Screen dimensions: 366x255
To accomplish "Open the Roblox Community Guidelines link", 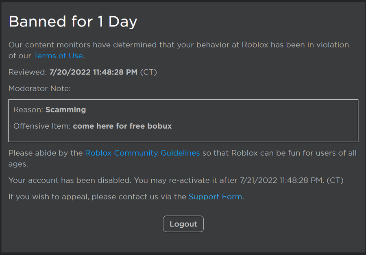I will (x=142, y=153).
